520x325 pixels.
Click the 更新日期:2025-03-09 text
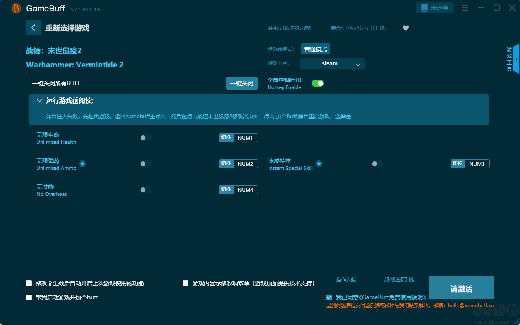pyautogui.click(x=359, y=28)
